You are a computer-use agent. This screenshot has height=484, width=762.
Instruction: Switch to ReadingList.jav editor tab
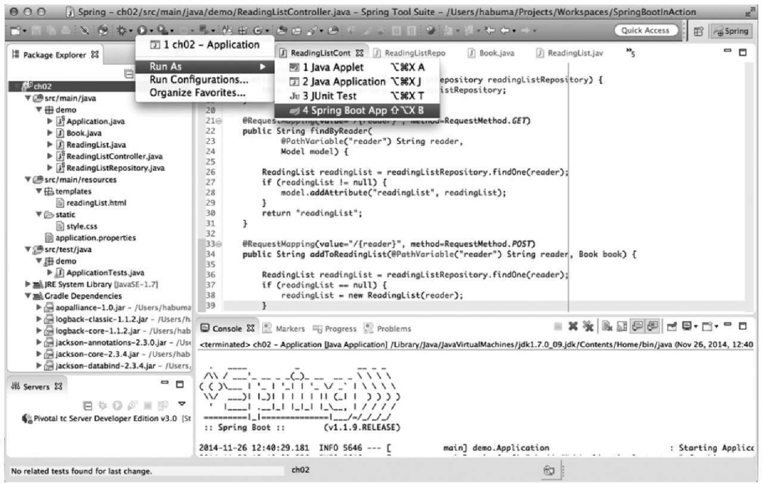[570, 53]
